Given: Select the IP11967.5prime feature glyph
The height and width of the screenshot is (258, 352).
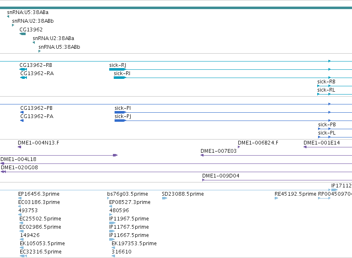Looking at the screenshot, I should click(112, 223).
